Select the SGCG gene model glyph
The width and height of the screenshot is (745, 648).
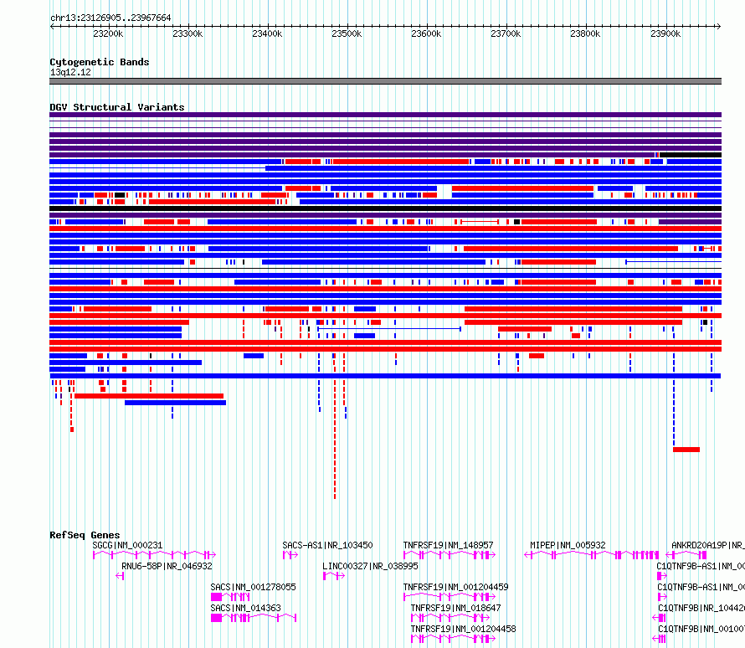(x=154, y=554)
